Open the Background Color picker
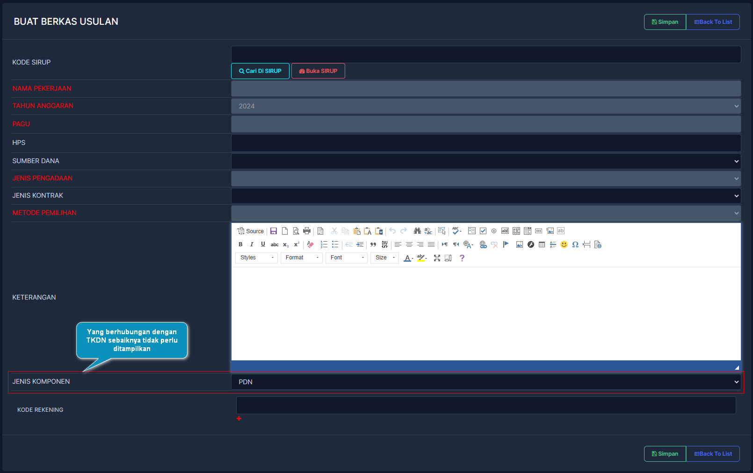The width and height of the screenshot is (753, 473). click(x=422, y=258)
